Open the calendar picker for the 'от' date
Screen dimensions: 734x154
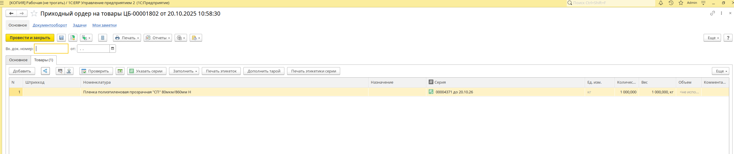(112, 49)
